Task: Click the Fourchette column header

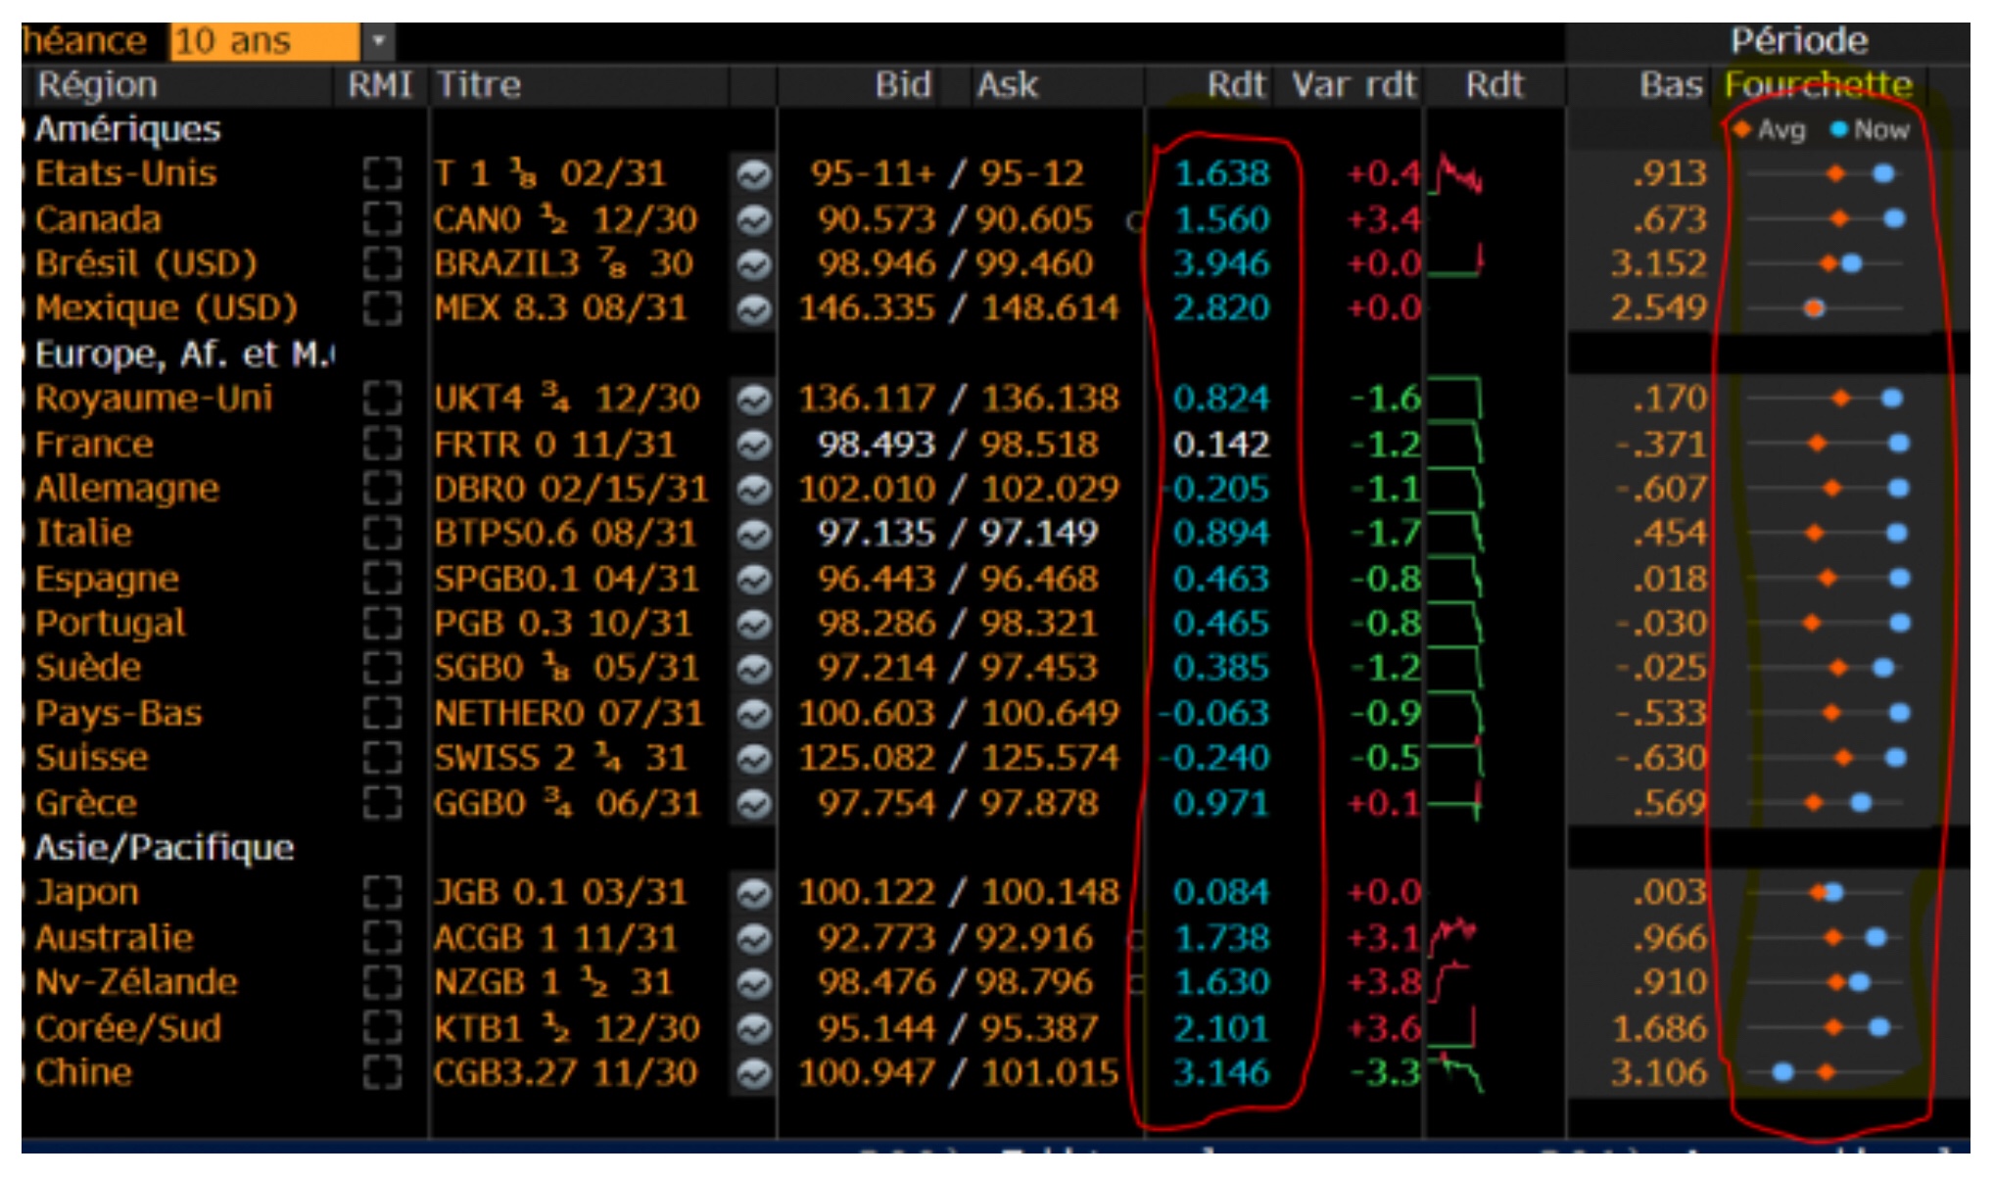Action: (1818, 85)
